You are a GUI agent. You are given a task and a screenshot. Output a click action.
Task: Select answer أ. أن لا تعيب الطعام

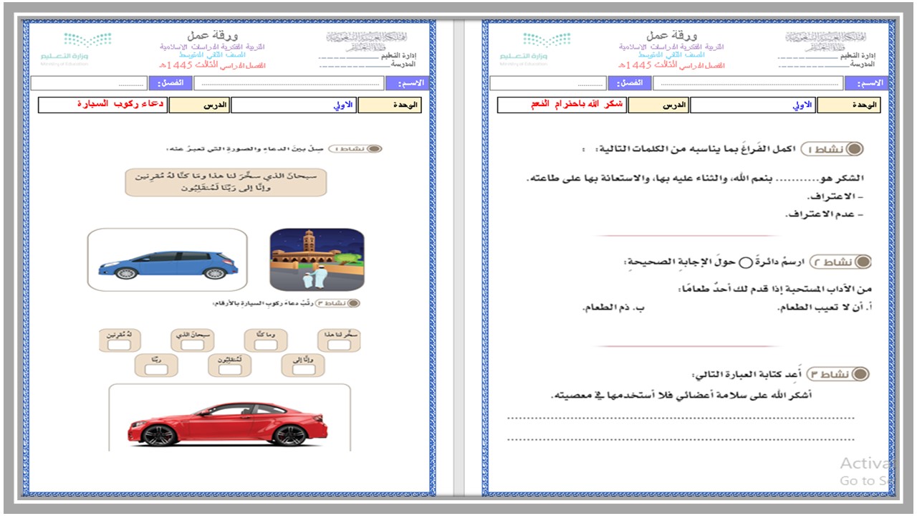click(x=824, y=308)
